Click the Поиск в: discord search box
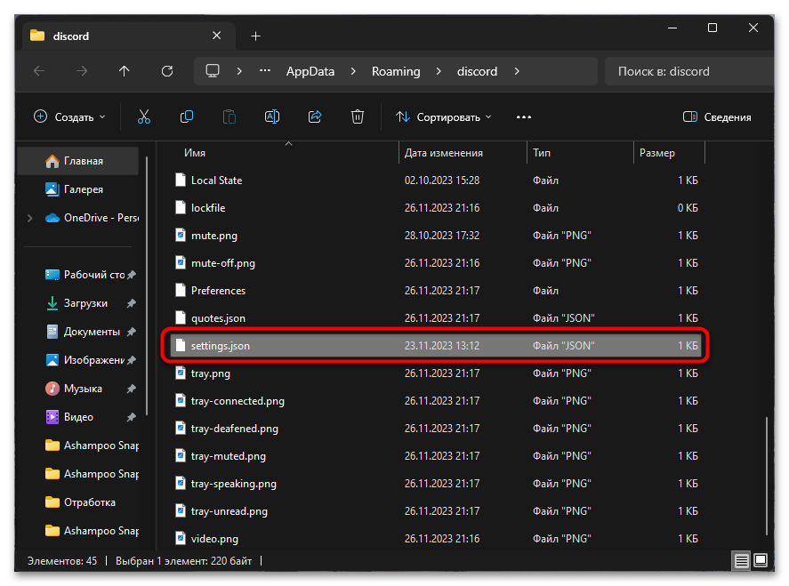Screen dimensions: 789x586 pyautogui.click(x=685, y=71)
